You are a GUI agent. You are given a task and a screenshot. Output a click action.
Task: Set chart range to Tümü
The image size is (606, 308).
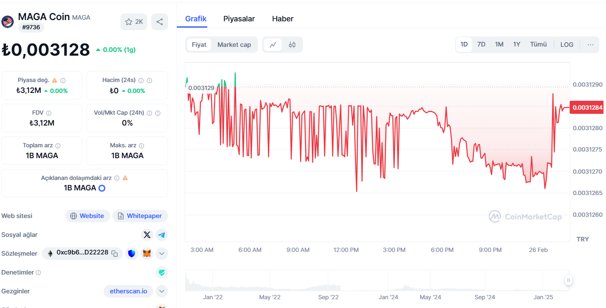tap(538, 44)
